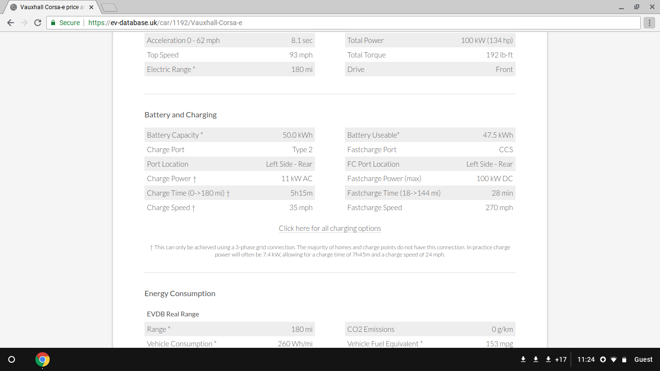The image size is (660, 371).
Task: Click the 11 kW AC charge power value
Action: coord(297,179)
